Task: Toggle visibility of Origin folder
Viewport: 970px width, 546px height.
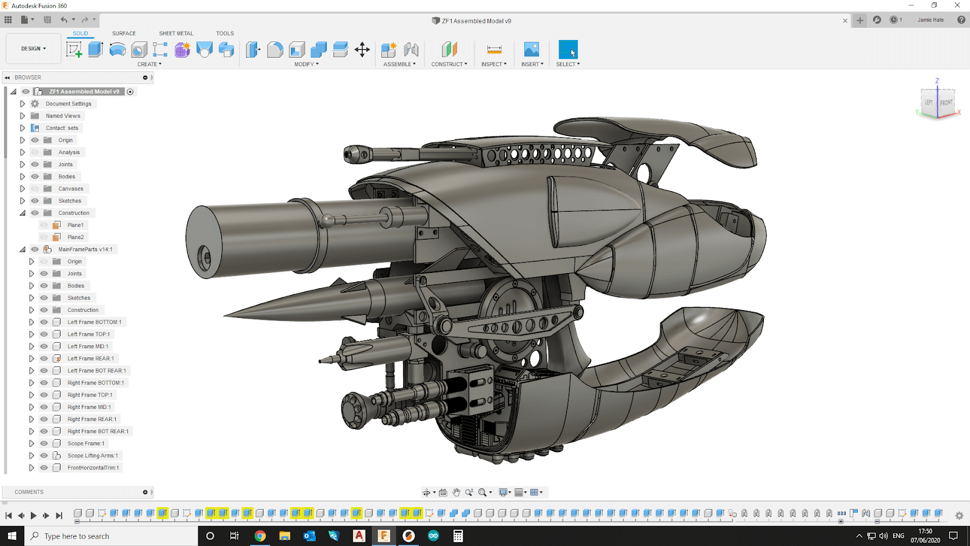Action: [x=35, y=140]
